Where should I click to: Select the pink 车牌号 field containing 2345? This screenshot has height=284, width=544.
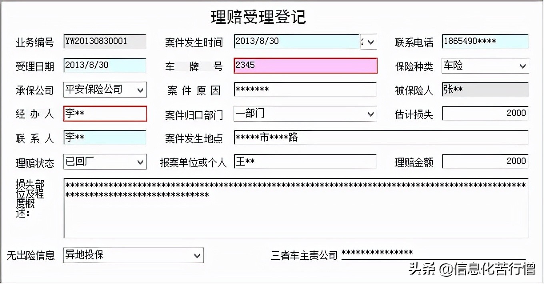(x=305, y=66)
